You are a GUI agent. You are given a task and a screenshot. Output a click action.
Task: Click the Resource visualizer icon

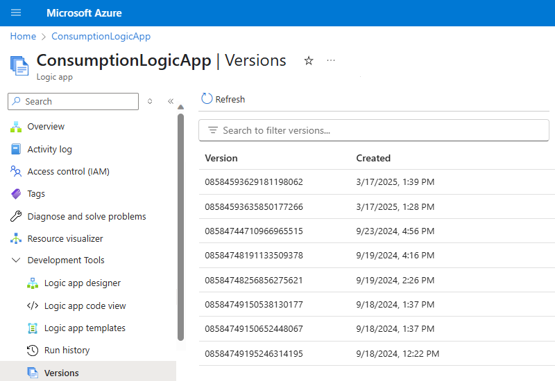(x=16, y=239)
